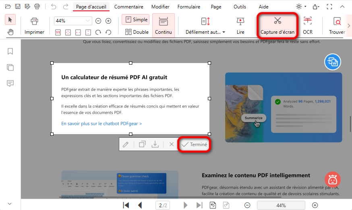
Task: Open the Page tab
Action: (216, 7)
